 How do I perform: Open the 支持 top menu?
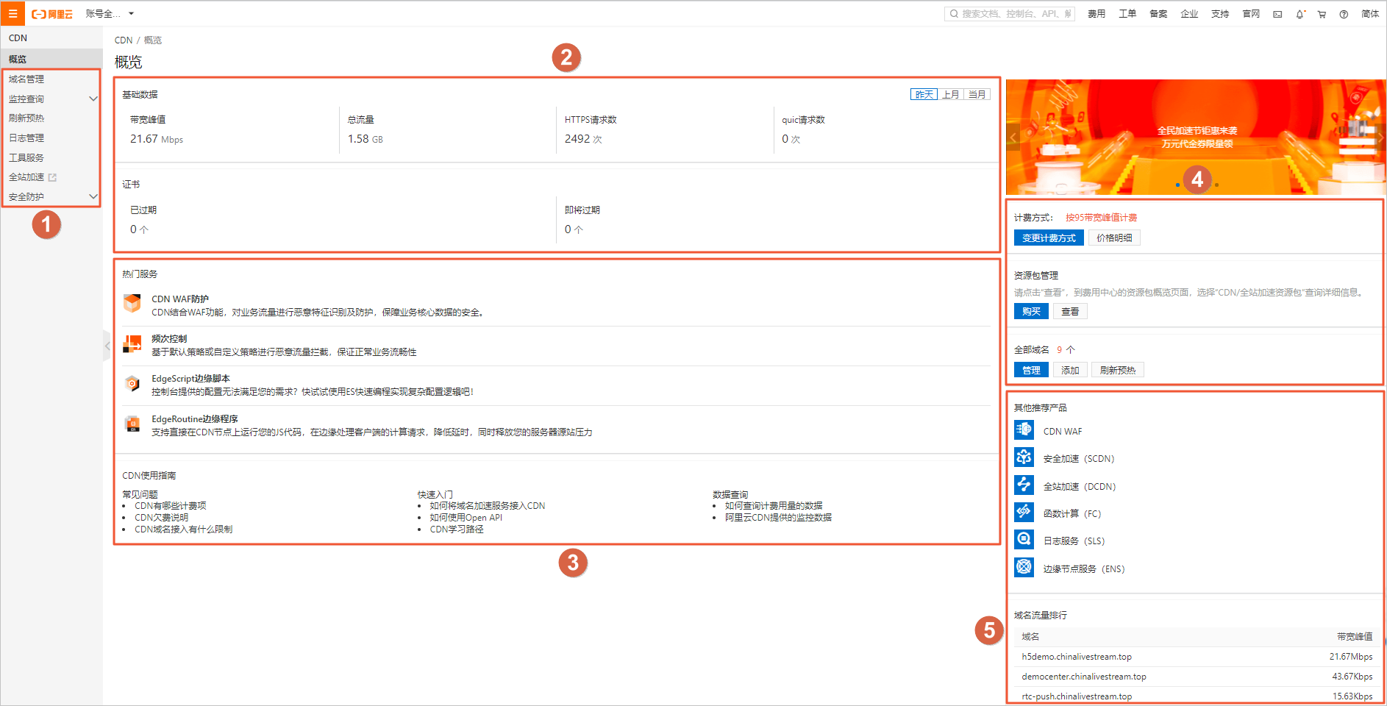pyautogui.click(x=1220, y=14)
